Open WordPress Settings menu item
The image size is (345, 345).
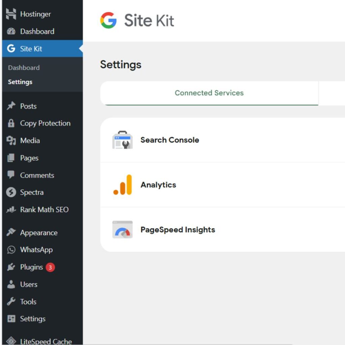(42, 319)
